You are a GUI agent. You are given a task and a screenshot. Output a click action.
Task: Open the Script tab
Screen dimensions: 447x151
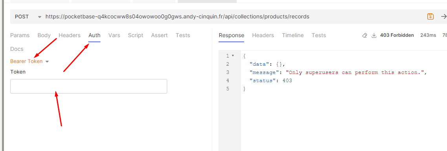135,35
